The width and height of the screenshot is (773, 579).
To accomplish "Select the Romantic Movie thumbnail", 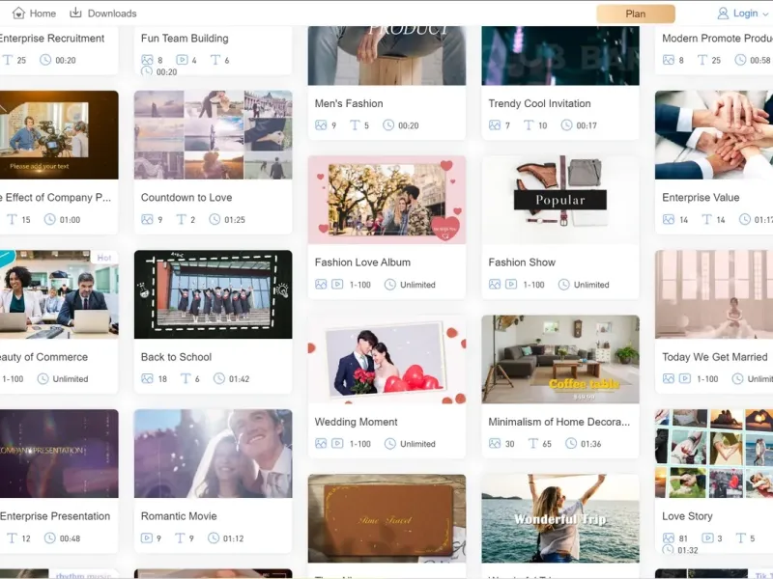I will 213,454.
